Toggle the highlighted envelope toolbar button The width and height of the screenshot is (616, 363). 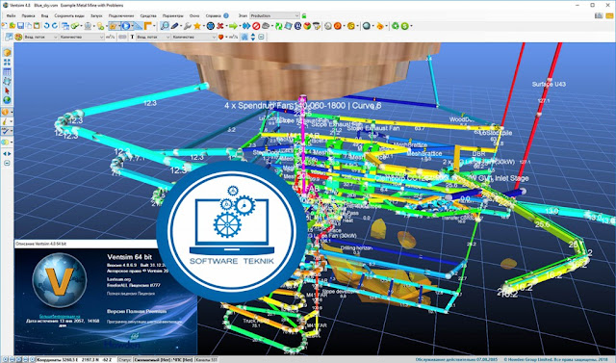pyautogui.click(x=114, y=26)
